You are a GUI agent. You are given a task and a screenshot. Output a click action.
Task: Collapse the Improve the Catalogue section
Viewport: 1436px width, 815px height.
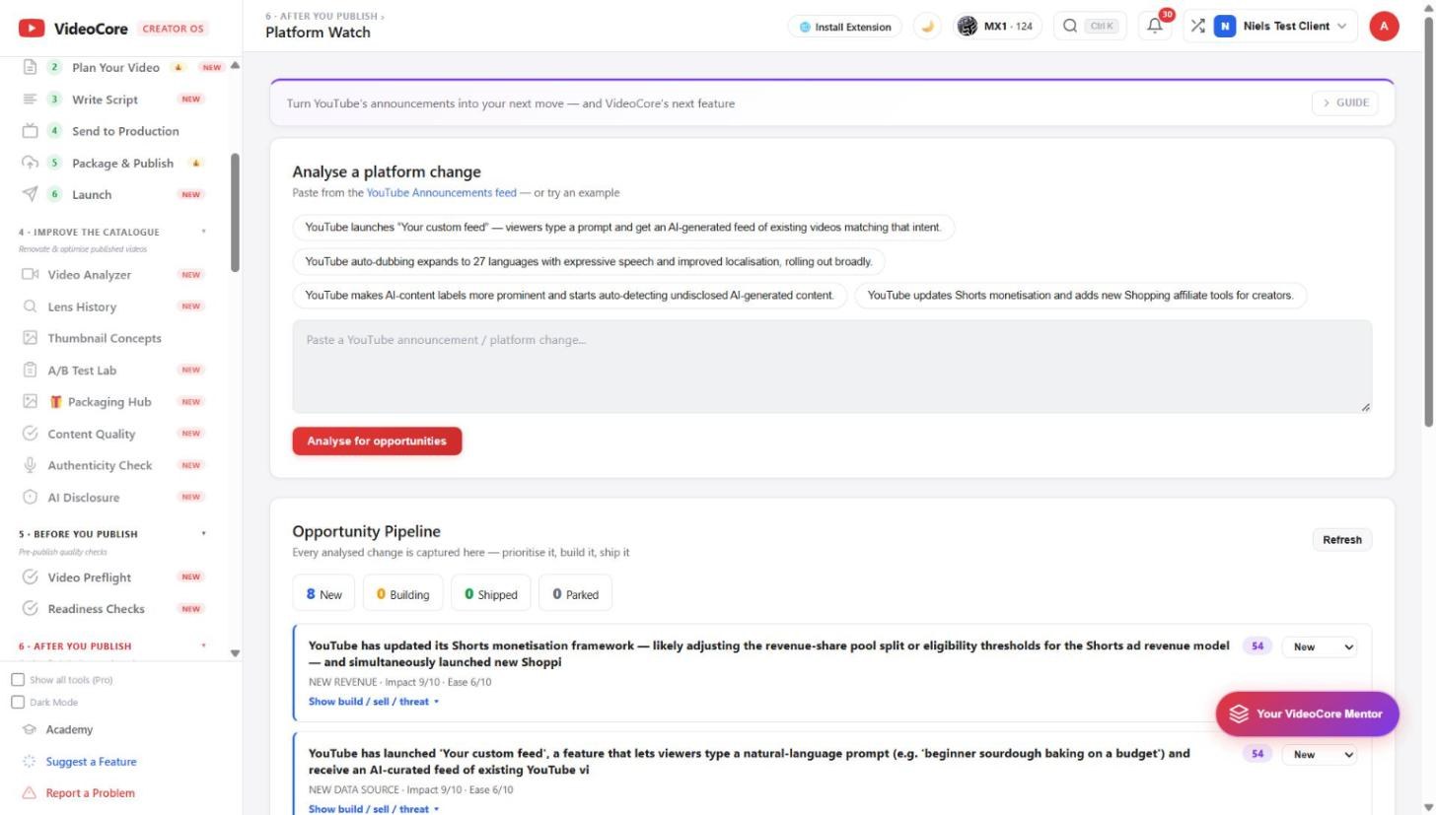[204, 232]
